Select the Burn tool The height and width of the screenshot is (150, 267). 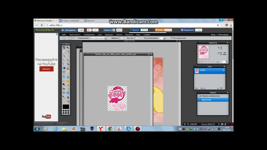[x=68, y=85]
